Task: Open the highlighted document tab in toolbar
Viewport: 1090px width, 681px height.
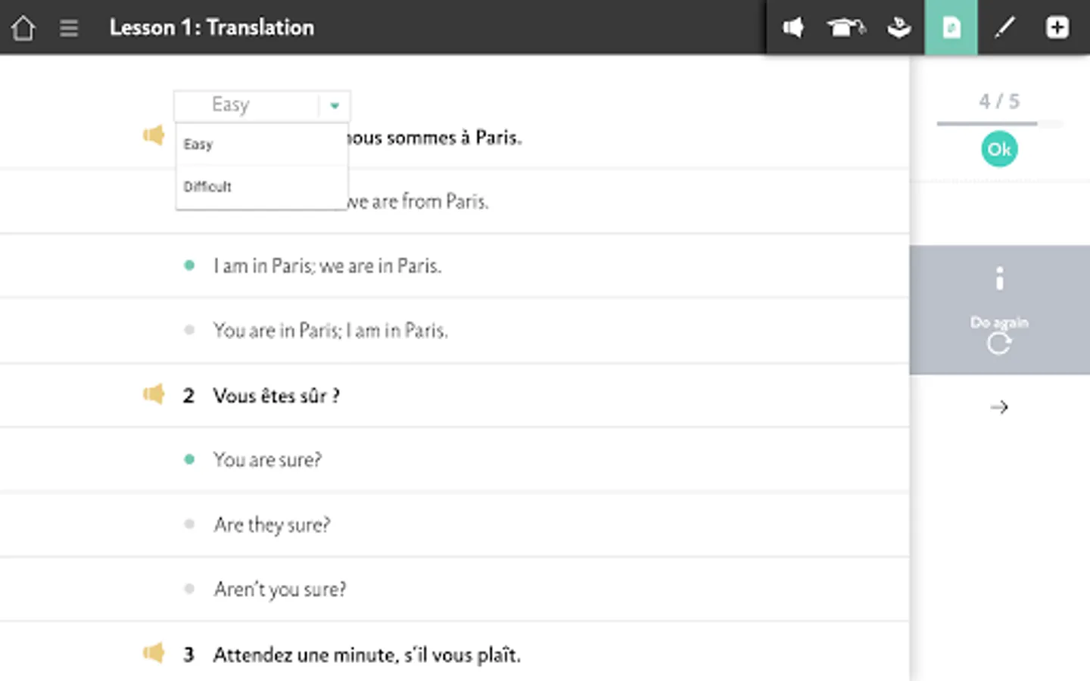Action: pos(951,28)
